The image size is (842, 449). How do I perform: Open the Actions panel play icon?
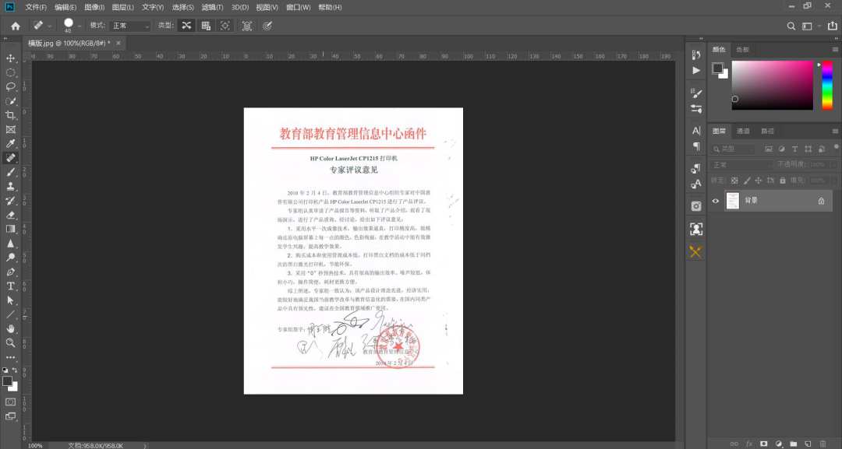coord(696,71)
